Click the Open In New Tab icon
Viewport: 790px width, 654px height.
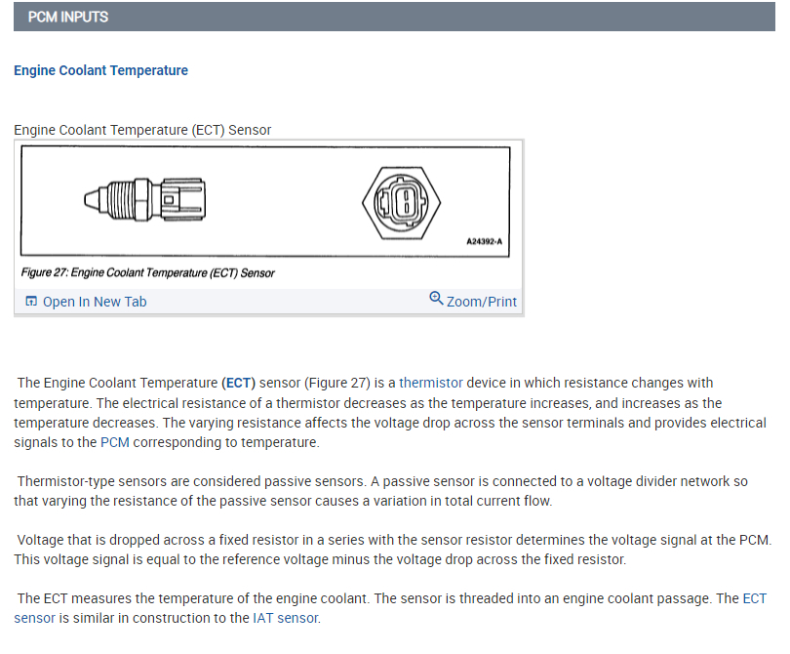(30, 302)
